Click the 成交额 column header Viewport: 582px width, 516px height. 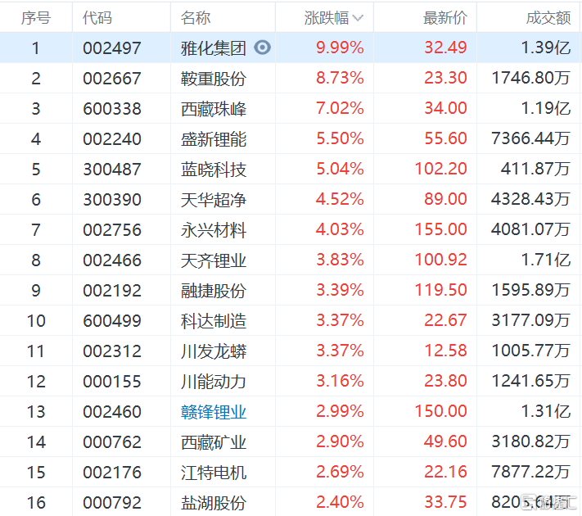[x=548, y=18]
